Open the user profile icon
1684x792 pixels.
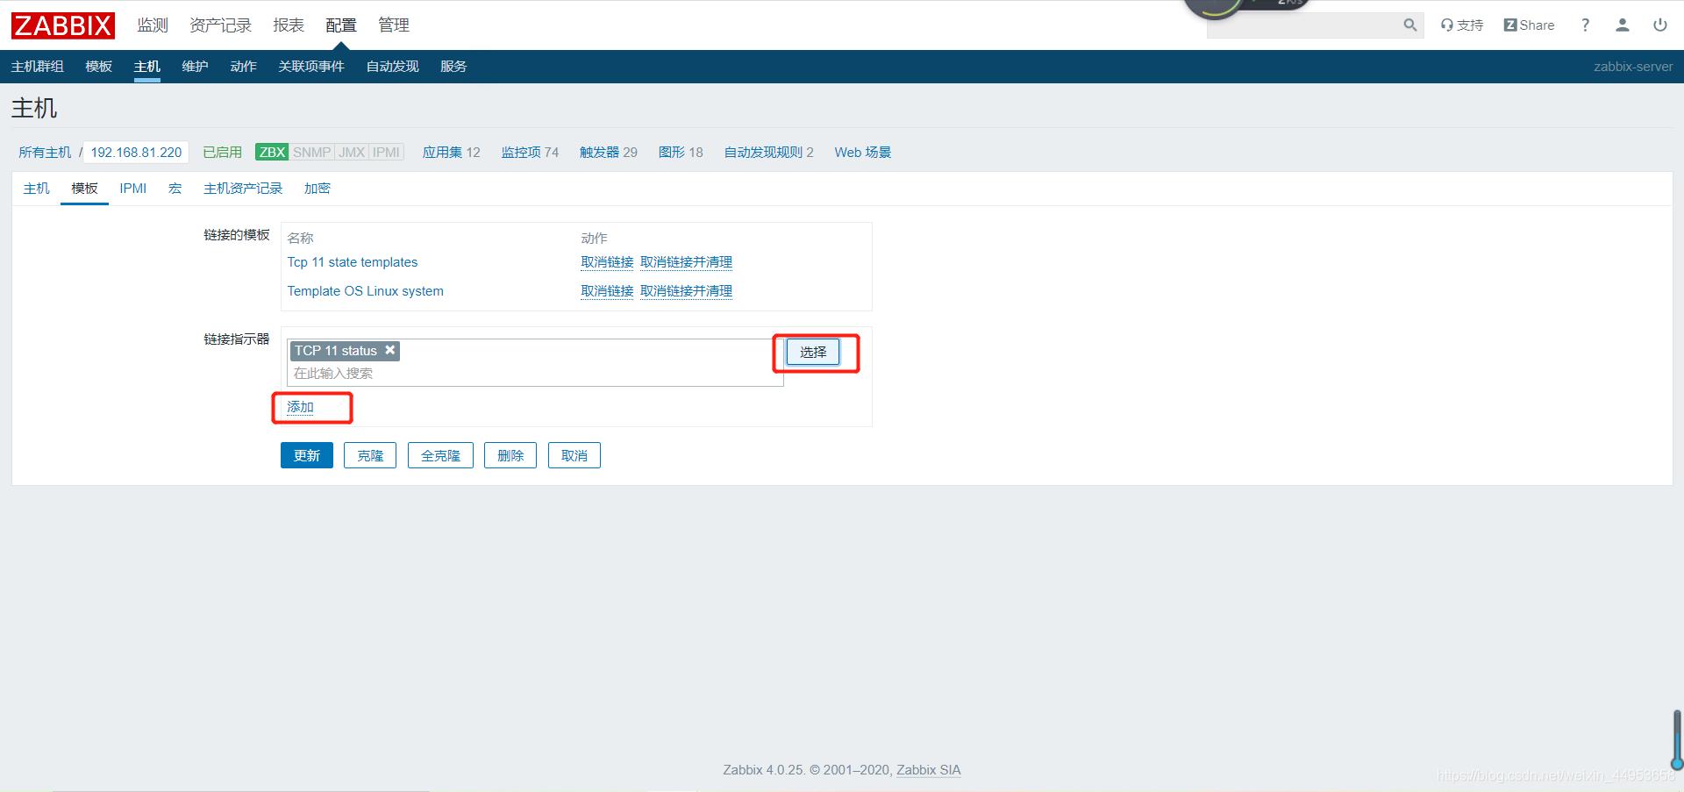(x=1623, y=25)
